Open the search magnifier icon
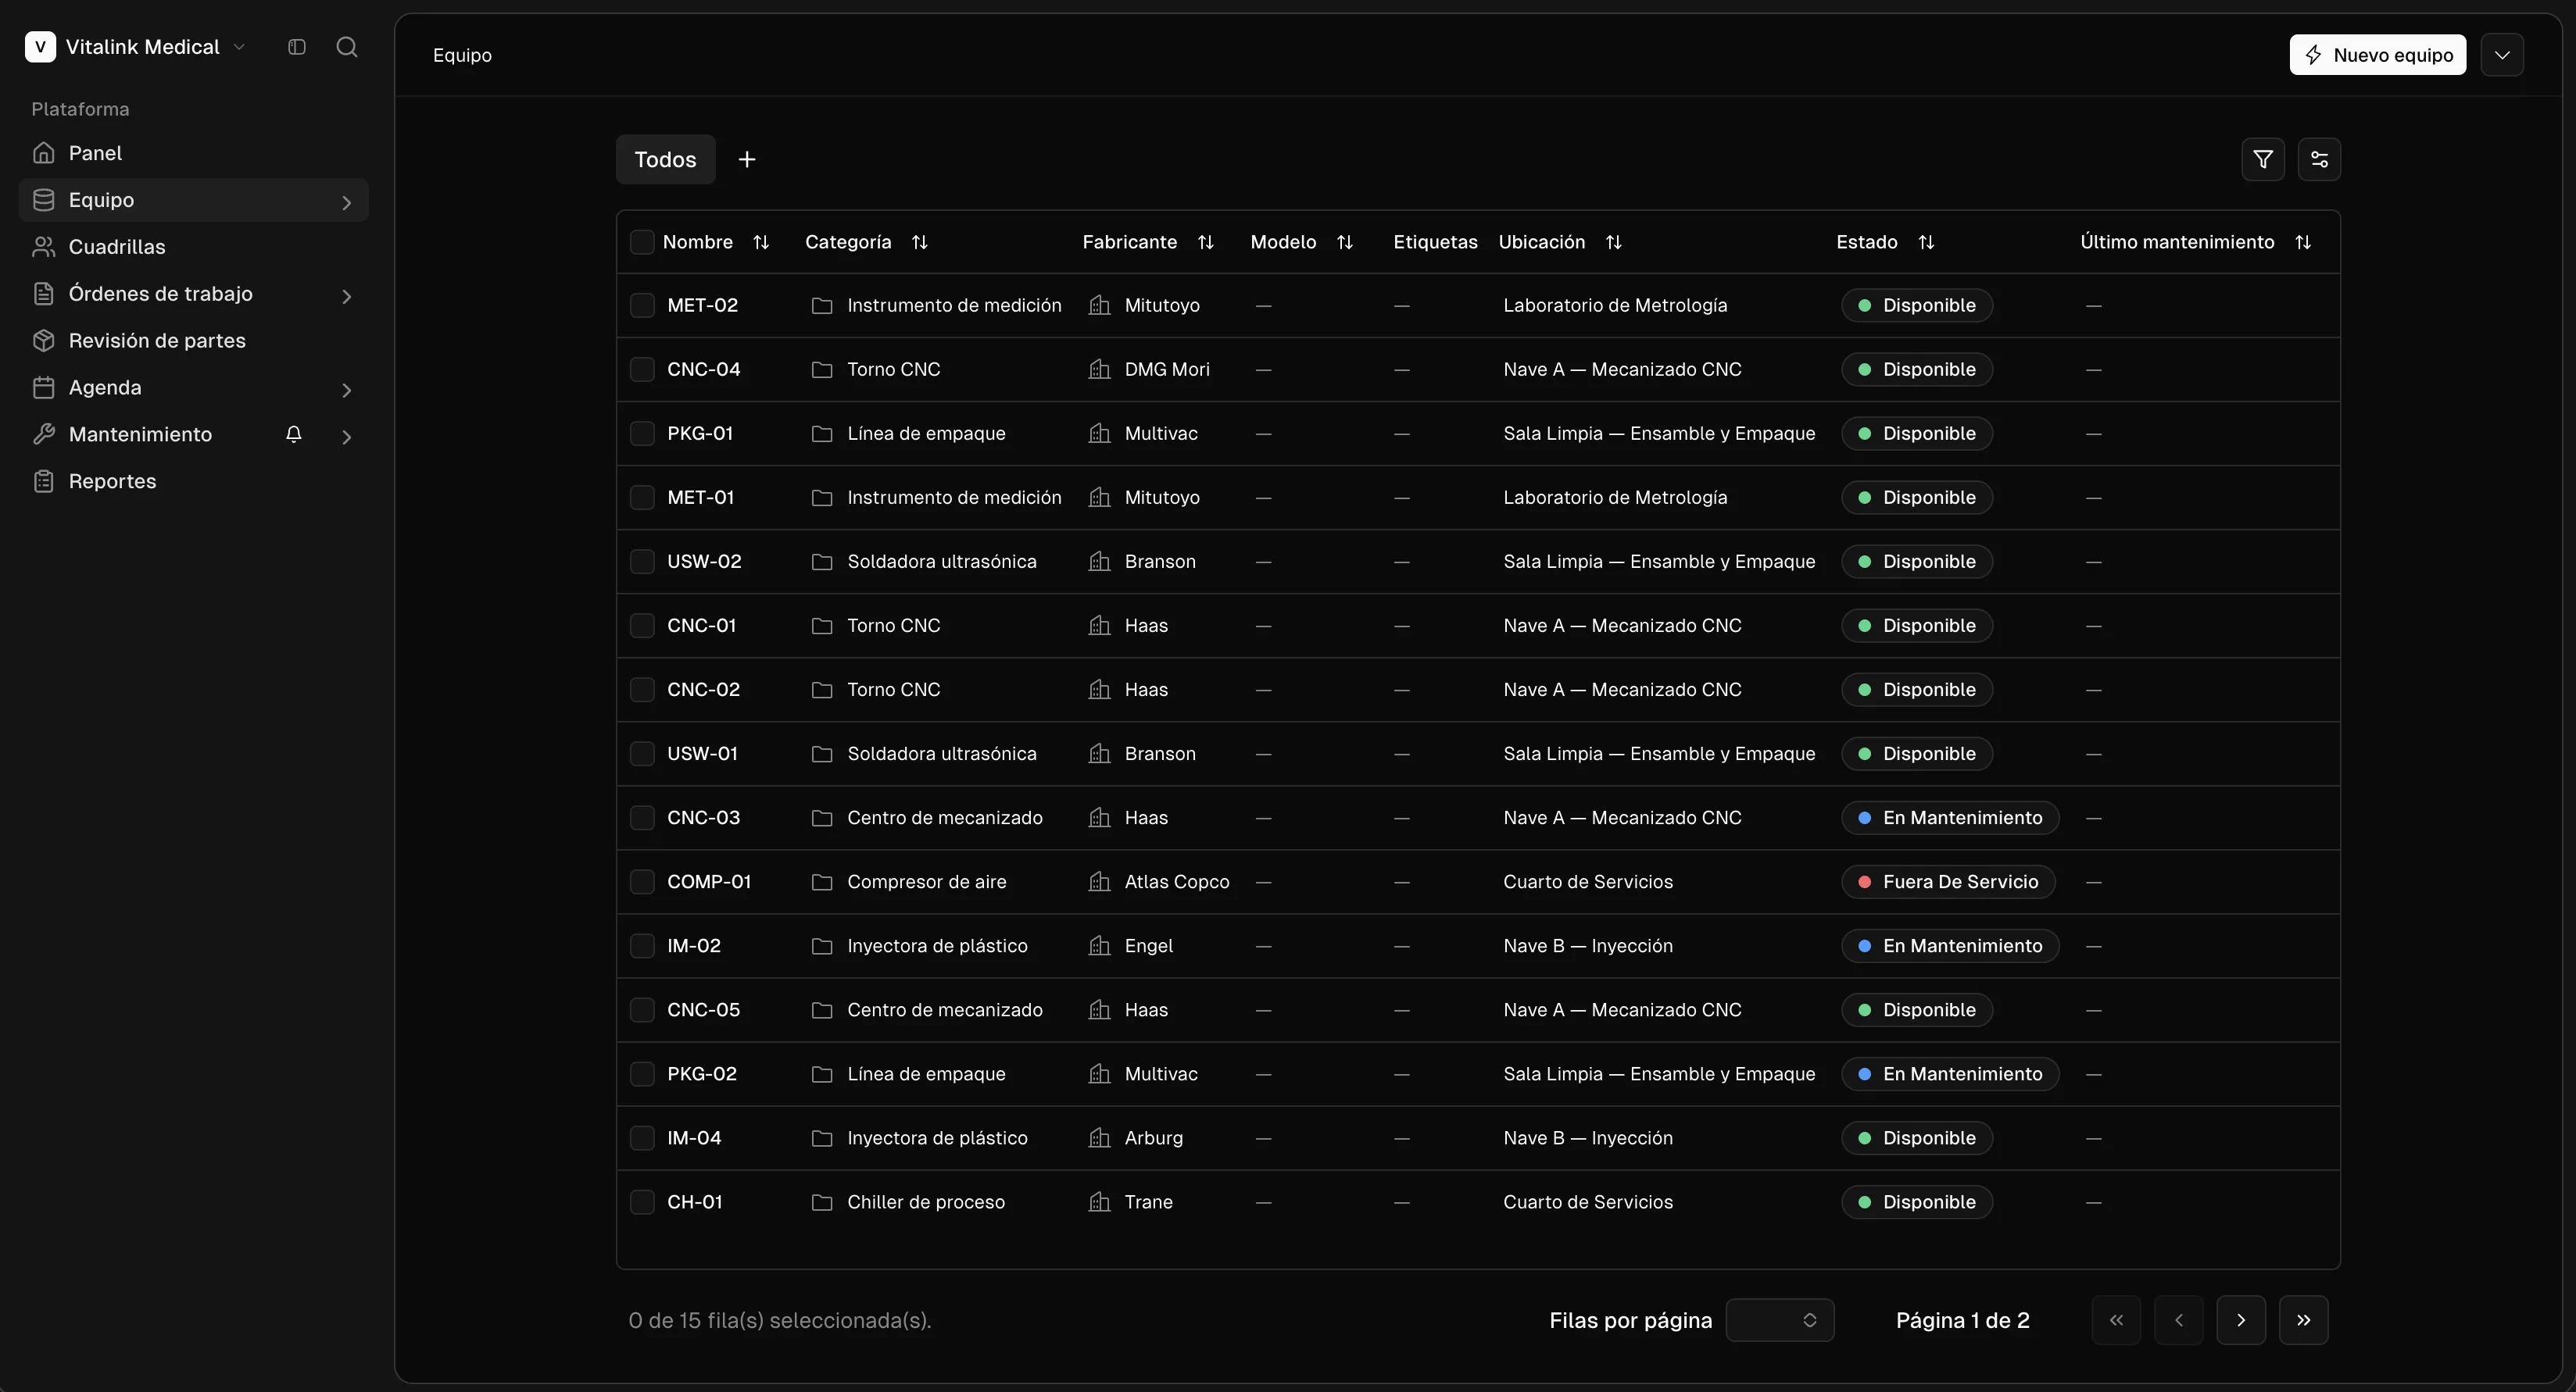Screen dimensions: 2576x1392 [x=347, y=47]
